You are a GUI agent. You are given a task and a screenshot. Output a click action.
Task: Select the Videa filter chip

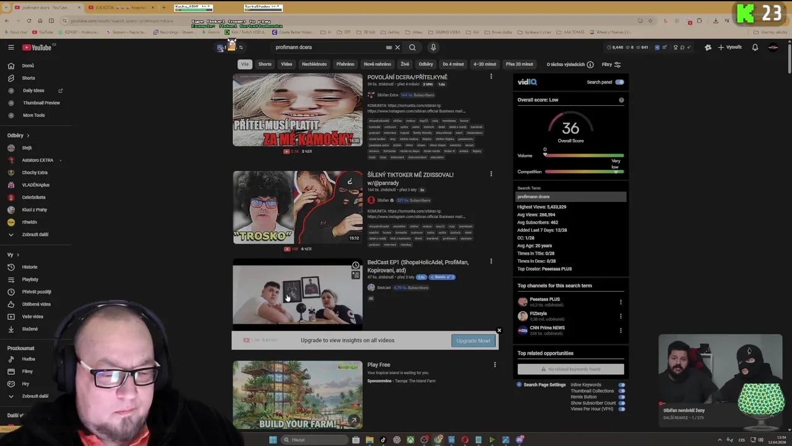(x=286, y=64)
